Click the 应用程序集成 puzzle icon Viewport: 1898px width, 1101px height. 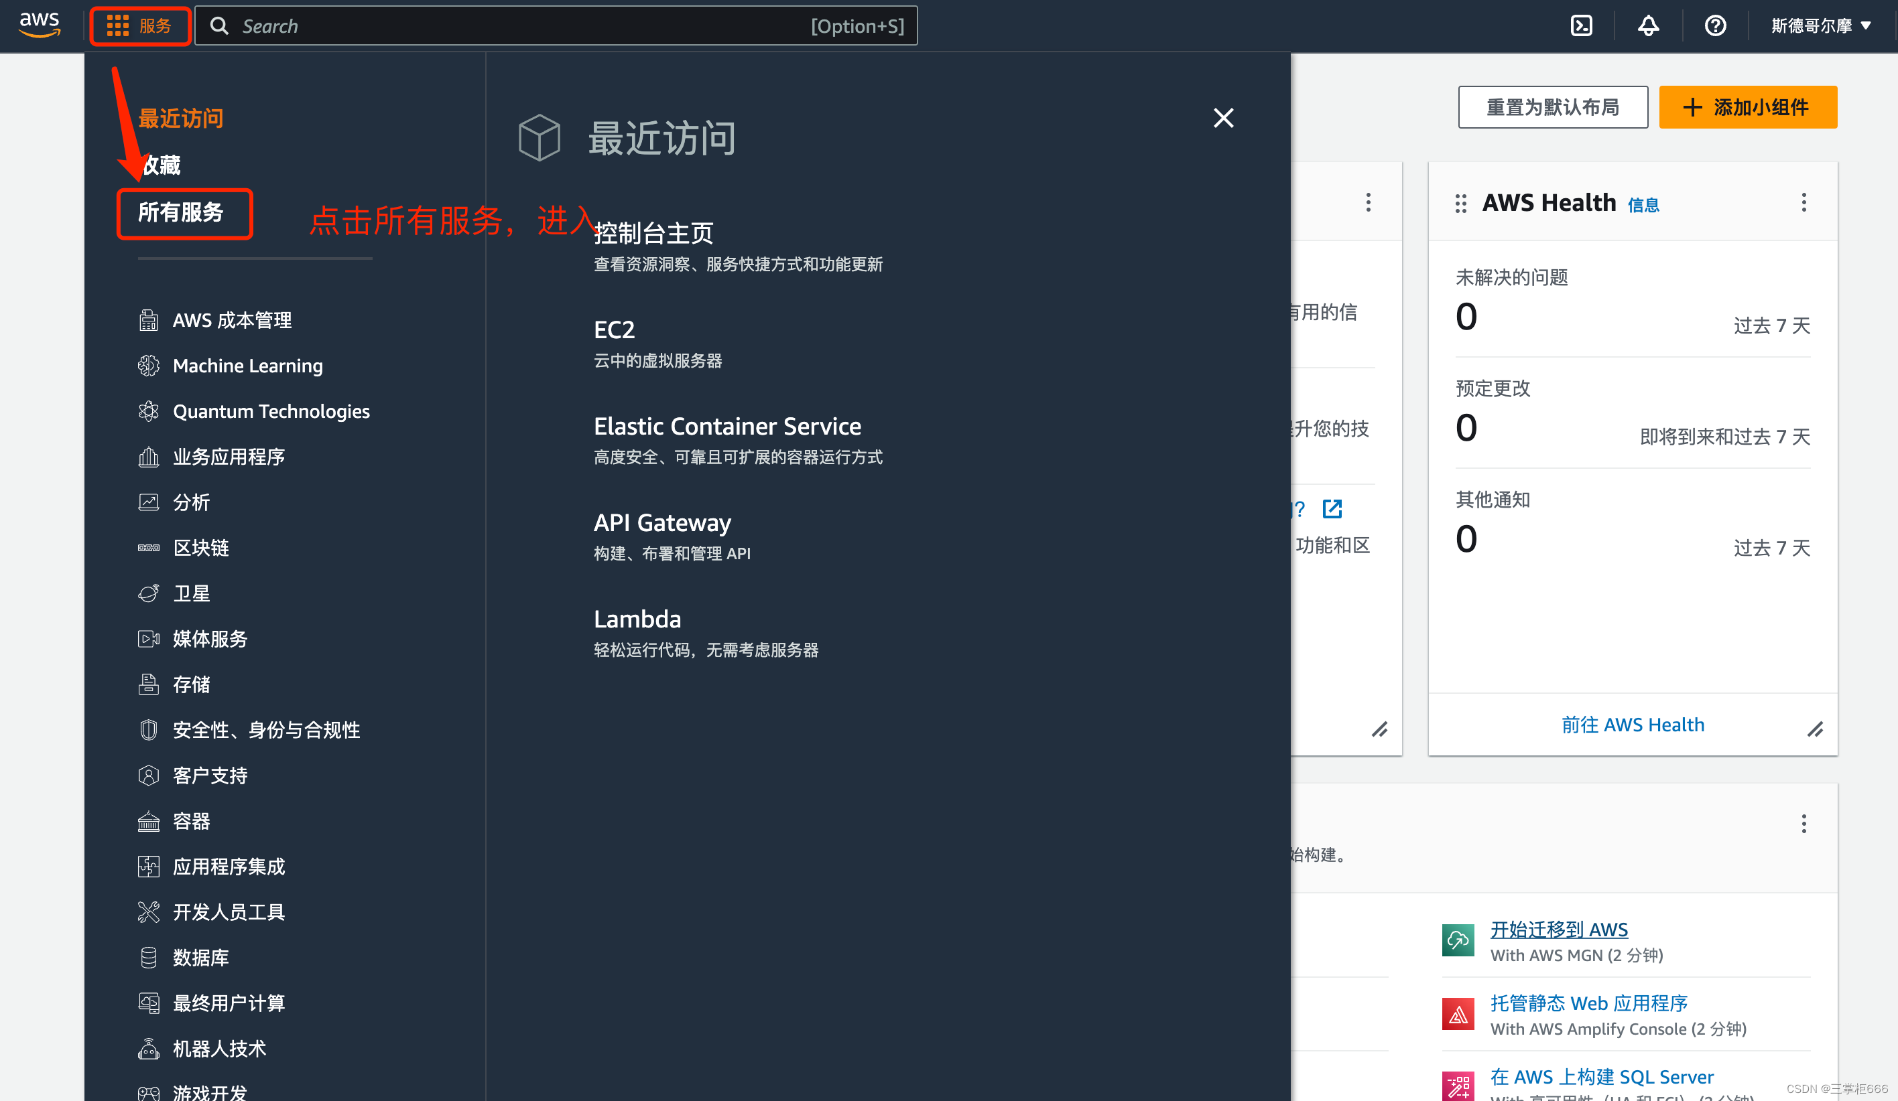[x=148, y=866]
